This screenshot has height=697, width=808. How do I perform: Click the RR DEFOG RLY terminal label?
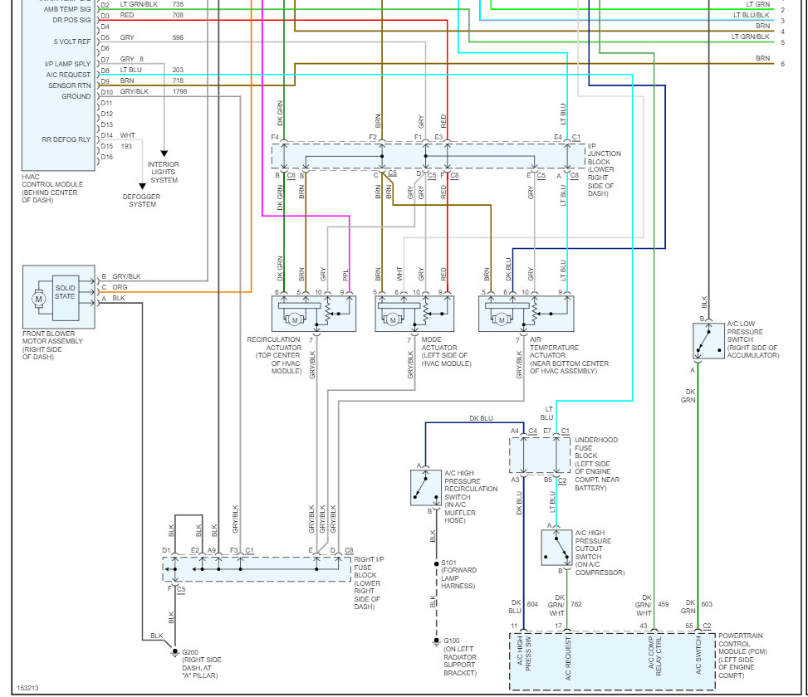pos(66,139)
